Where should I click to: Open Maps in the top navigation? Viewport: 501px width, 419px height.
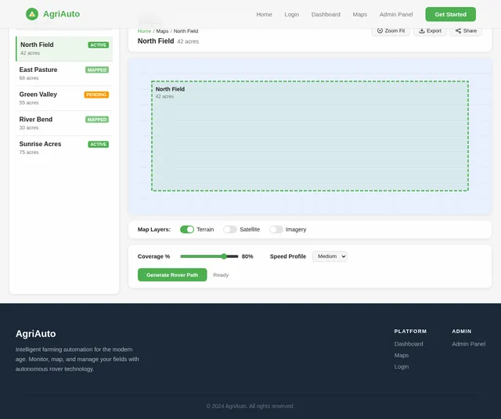pyautogui.click(x=360, y=14)
